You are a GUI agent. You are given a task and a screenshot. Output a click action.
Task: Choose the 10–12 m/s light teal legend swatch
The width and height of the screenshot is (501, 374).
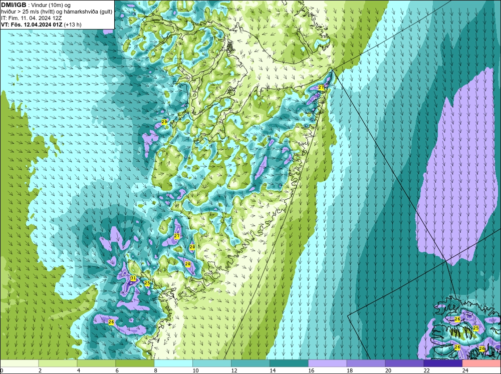click(212, 363)
